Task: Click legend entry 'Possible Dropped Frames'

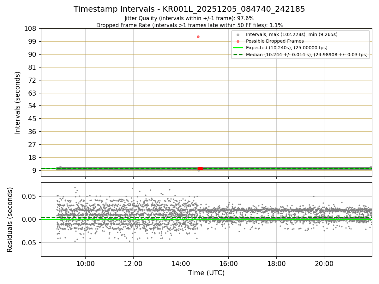Action: point(275,41)
